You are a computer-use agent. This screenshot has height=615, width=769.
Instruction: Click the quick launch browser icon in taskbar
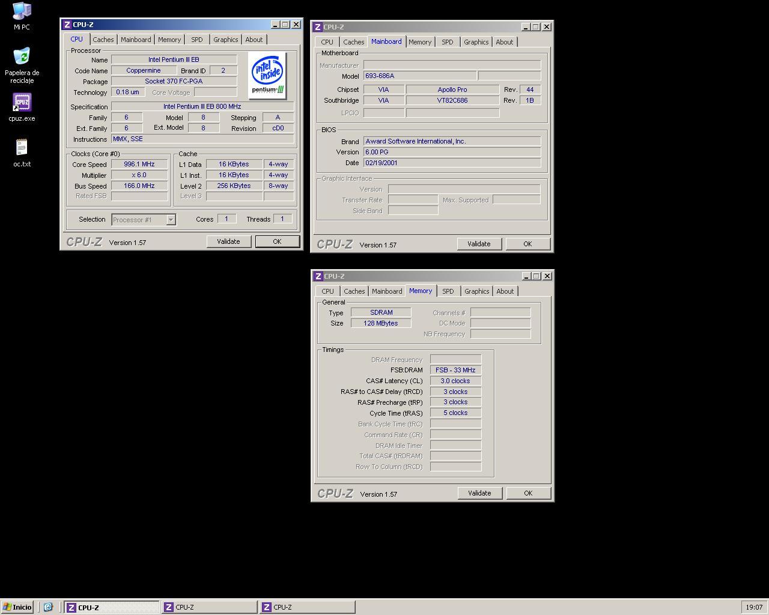click(48, 607)
